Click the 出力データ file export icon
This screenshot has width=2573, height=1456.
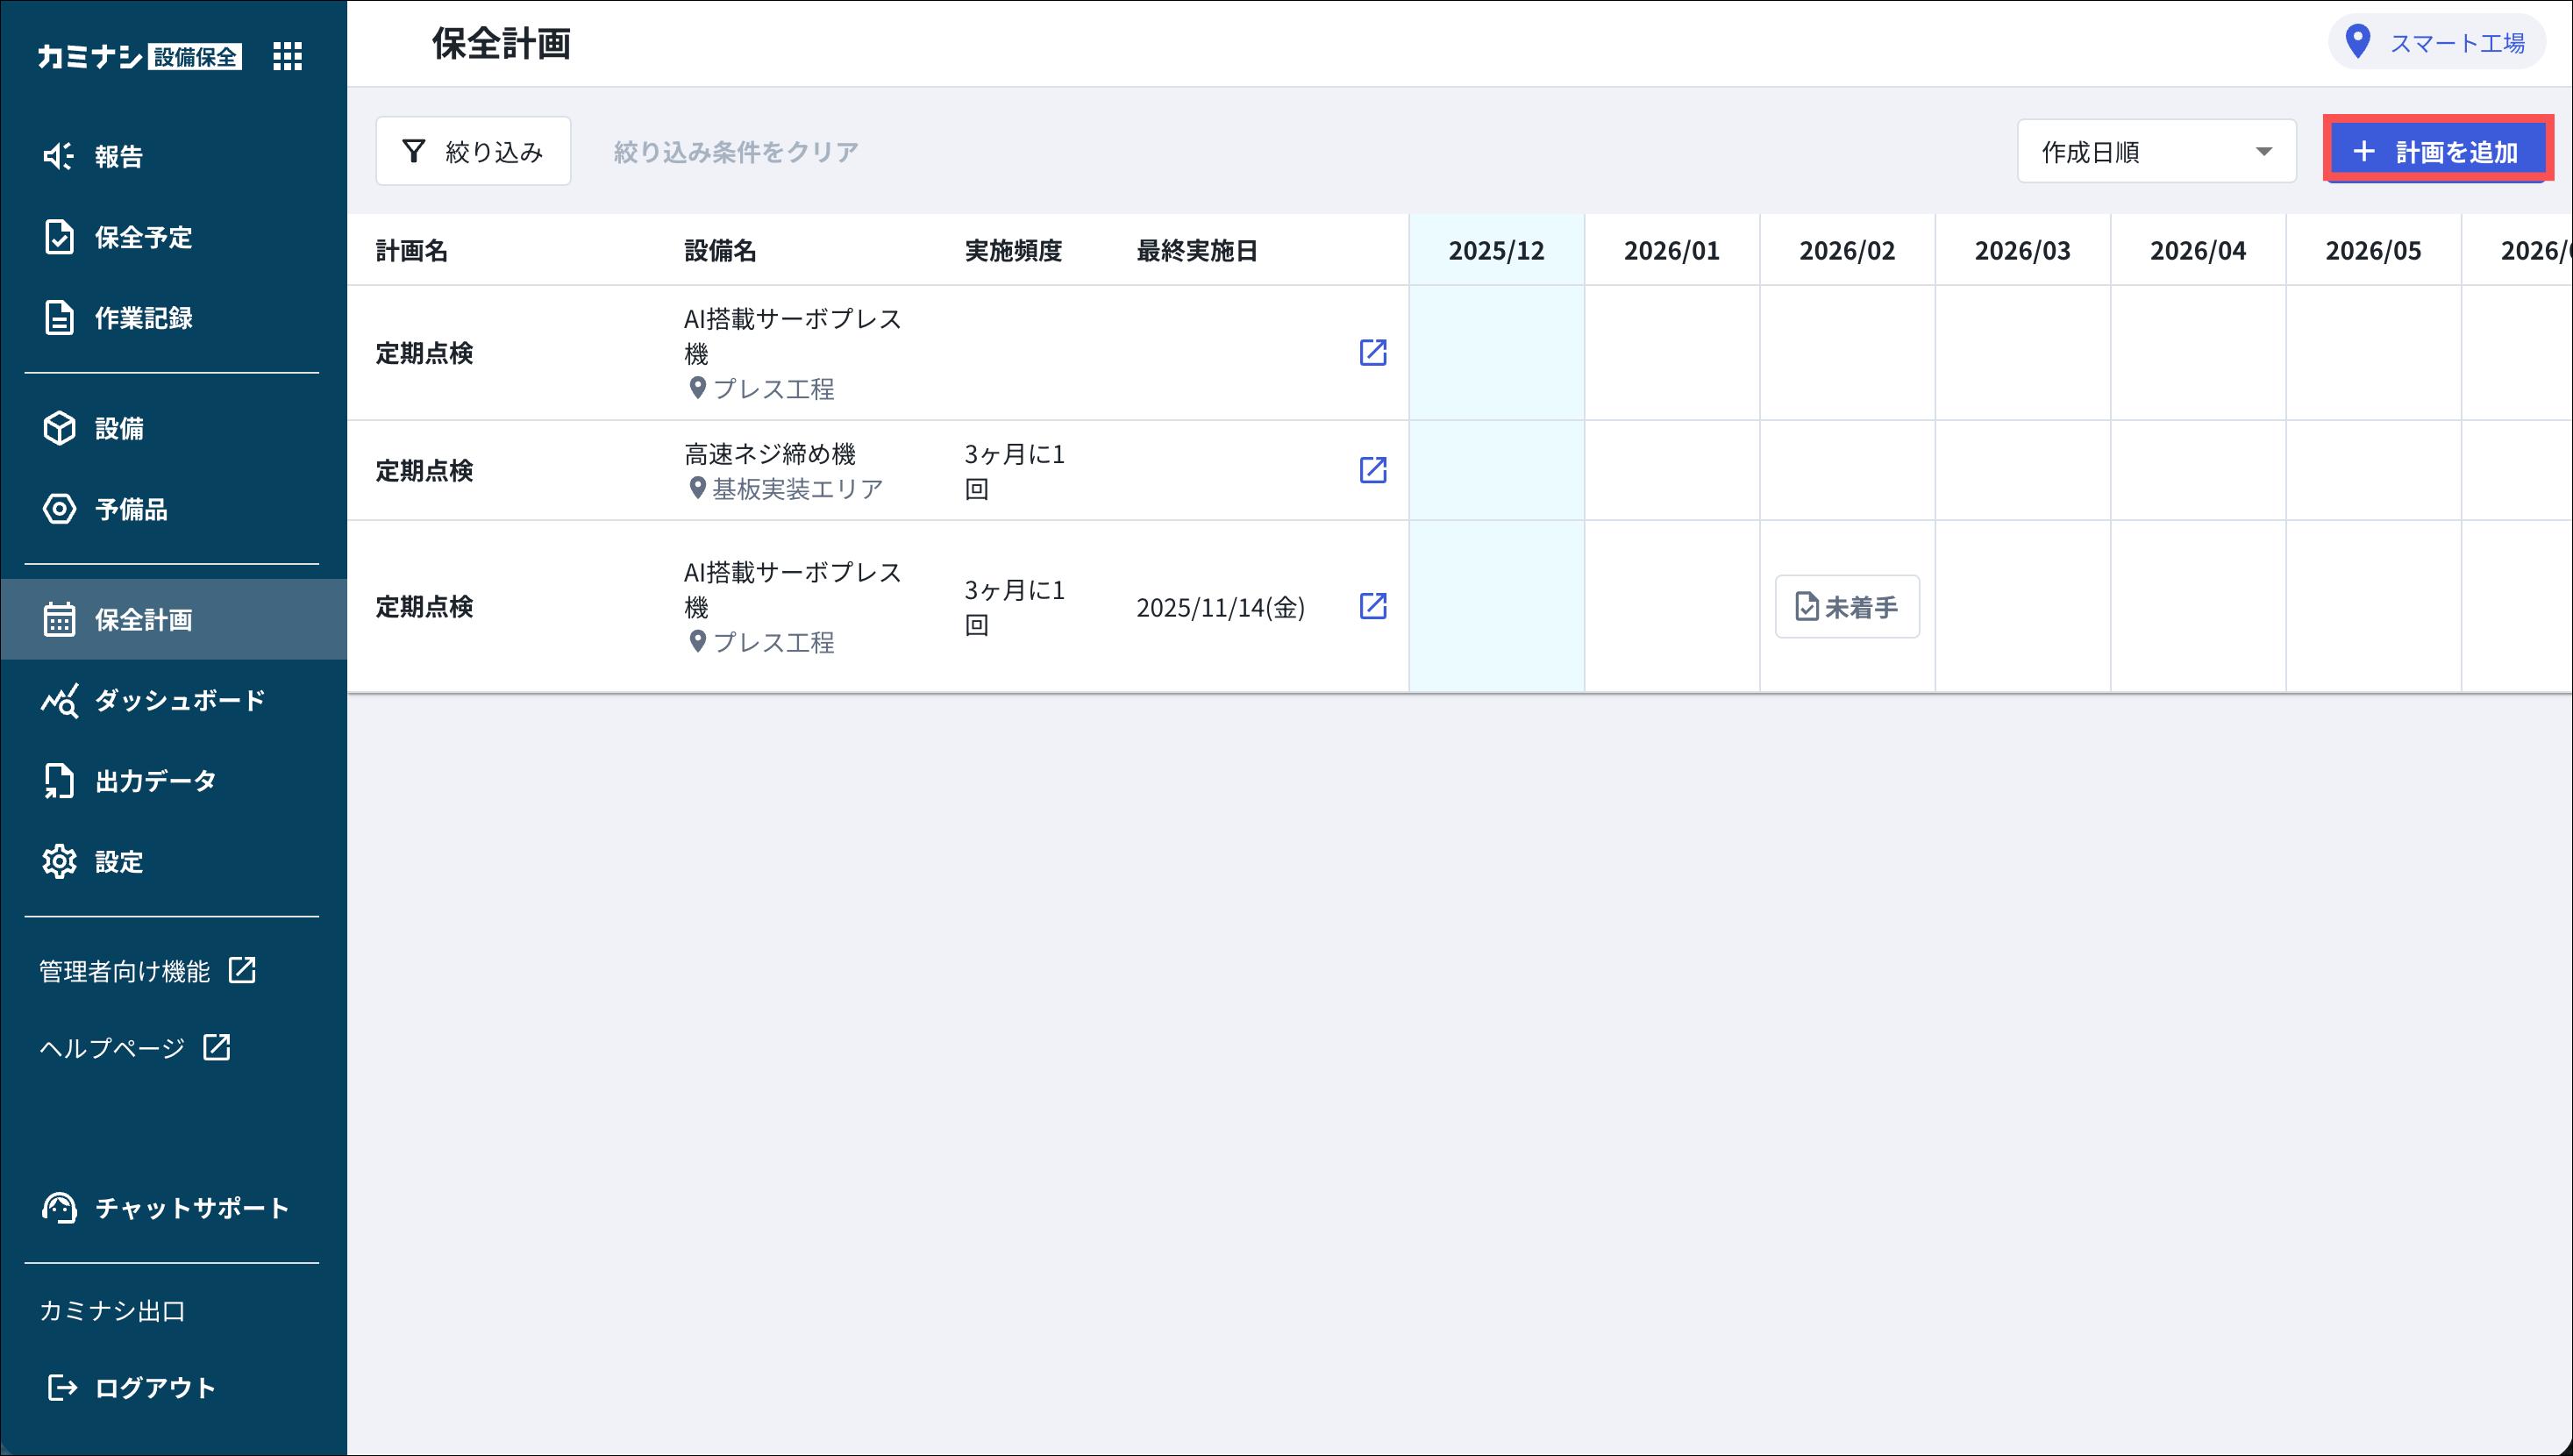pyautogui.click(x=59, y=781)
